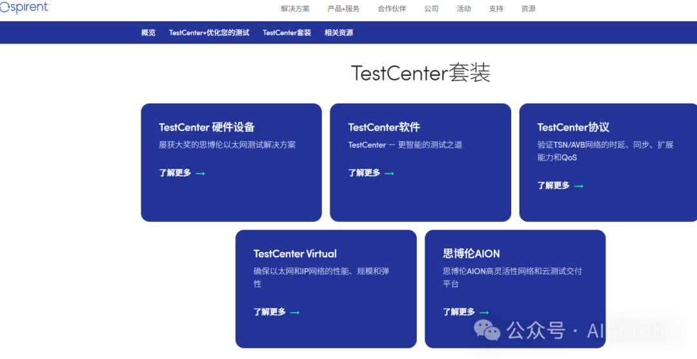Go to TestCenter+优化您的测试 section

(x=209, y=33)
